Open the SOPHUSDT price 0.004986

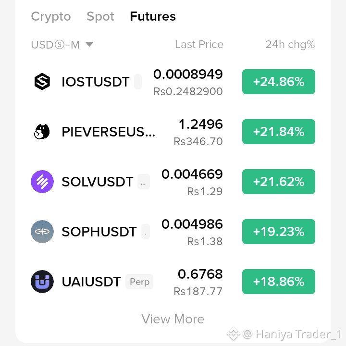coord(192,224)
